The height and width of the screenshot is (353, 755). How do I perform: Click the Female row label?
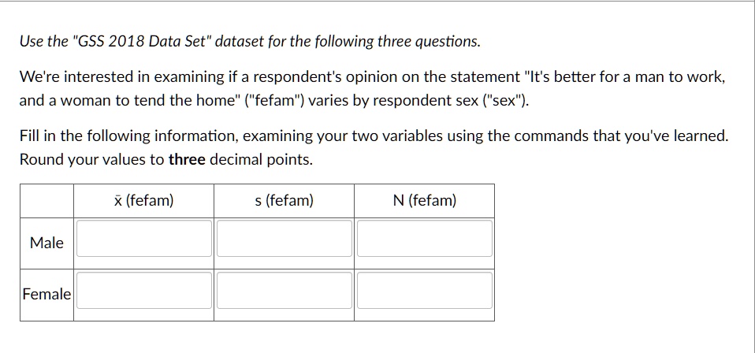point(46,294)
